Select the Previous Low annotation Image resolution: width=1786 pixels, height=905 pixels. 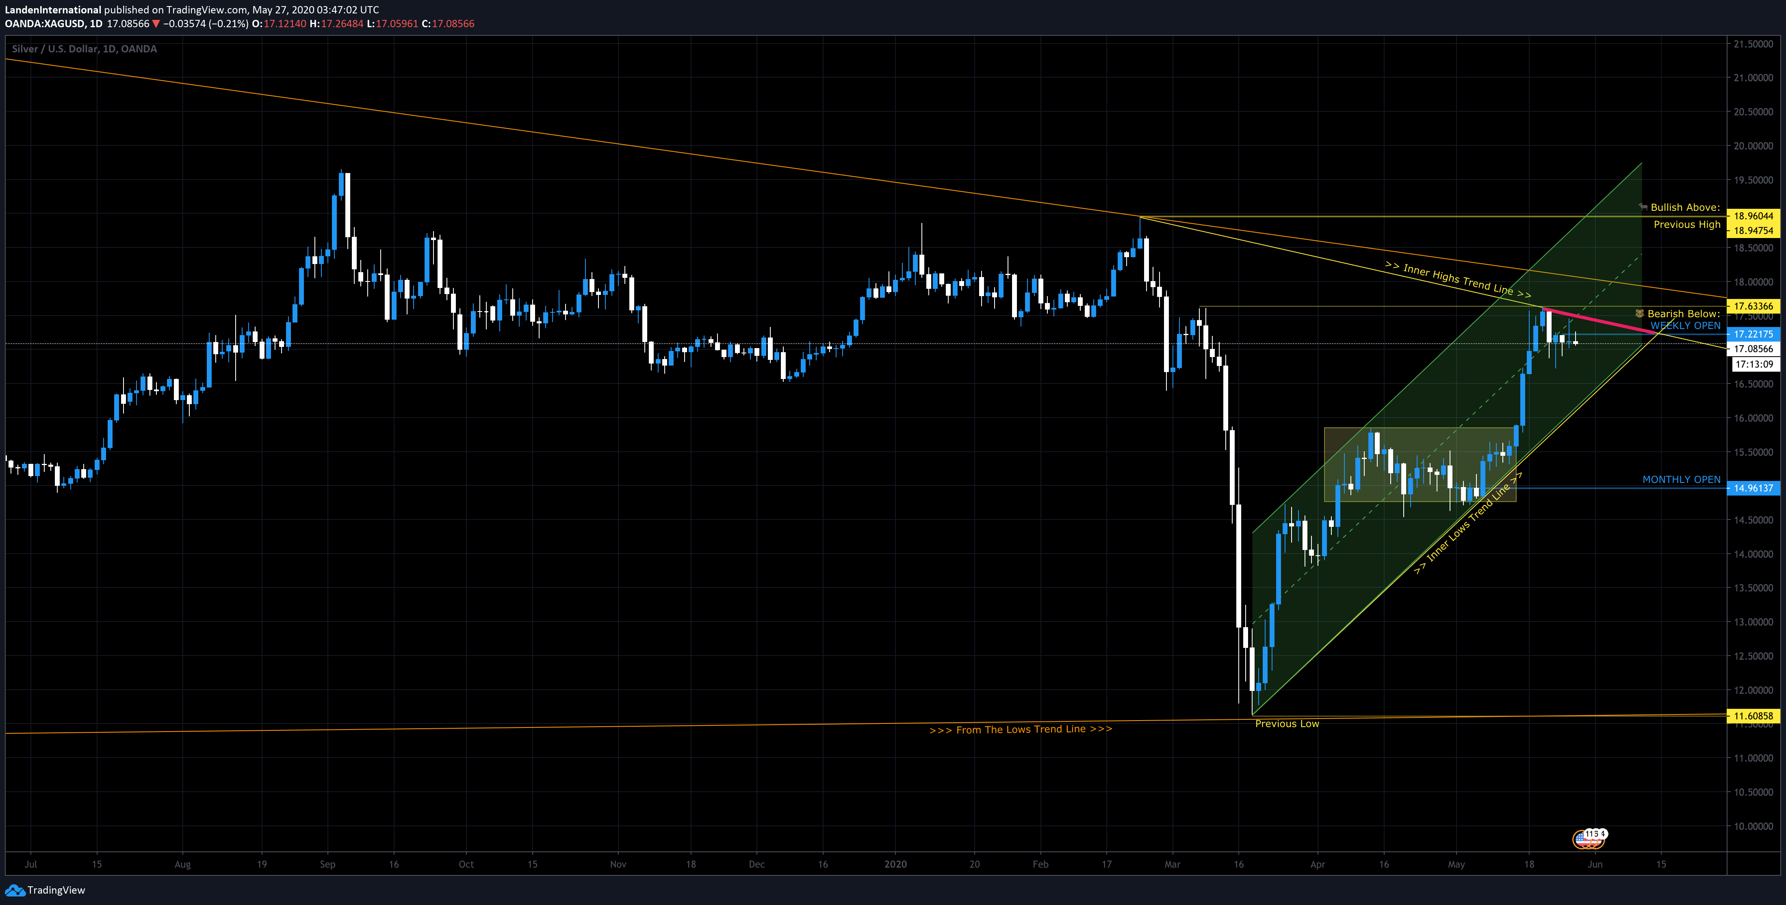tap(1287, 723)
